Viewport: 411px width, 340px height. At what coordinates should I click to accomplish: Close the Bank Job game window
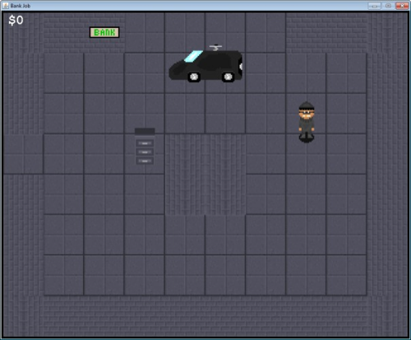pos(402,6)
